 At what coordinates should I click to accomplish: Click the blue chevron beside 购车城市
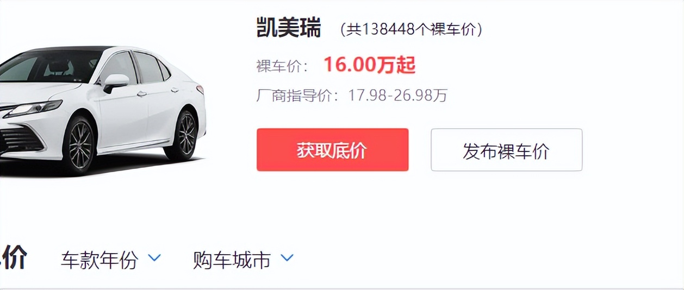287,258
